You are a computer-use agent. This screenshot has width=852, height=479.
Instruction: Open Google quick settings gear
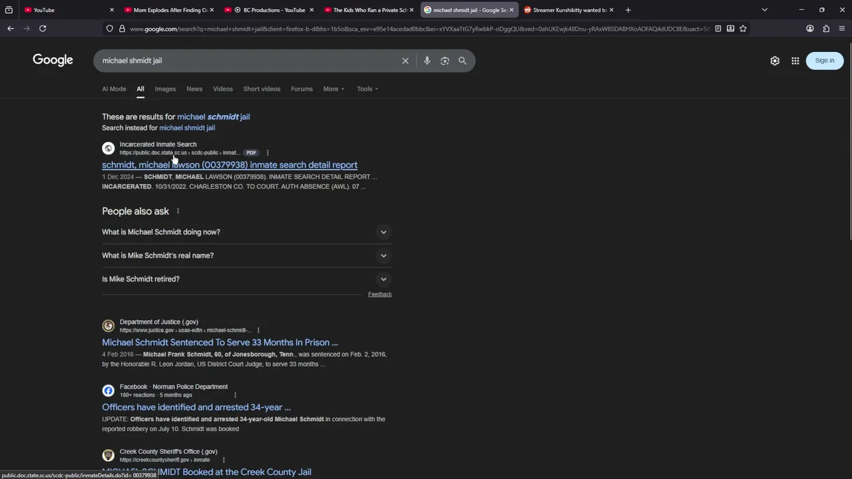(775, 61)
